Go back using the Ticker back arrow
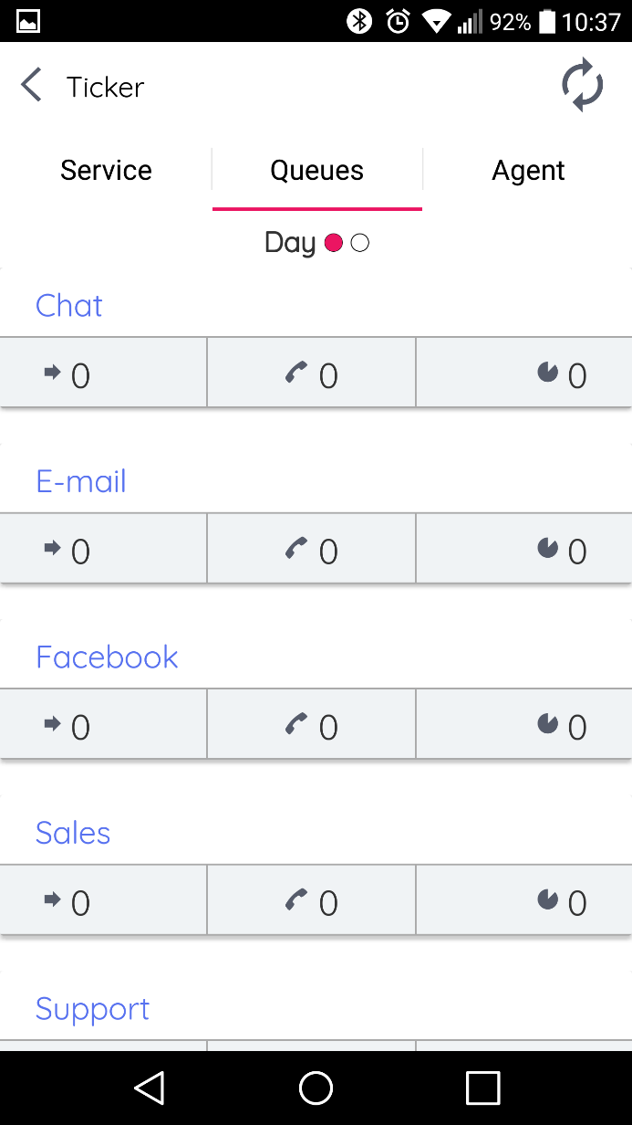 click(32, 86)
